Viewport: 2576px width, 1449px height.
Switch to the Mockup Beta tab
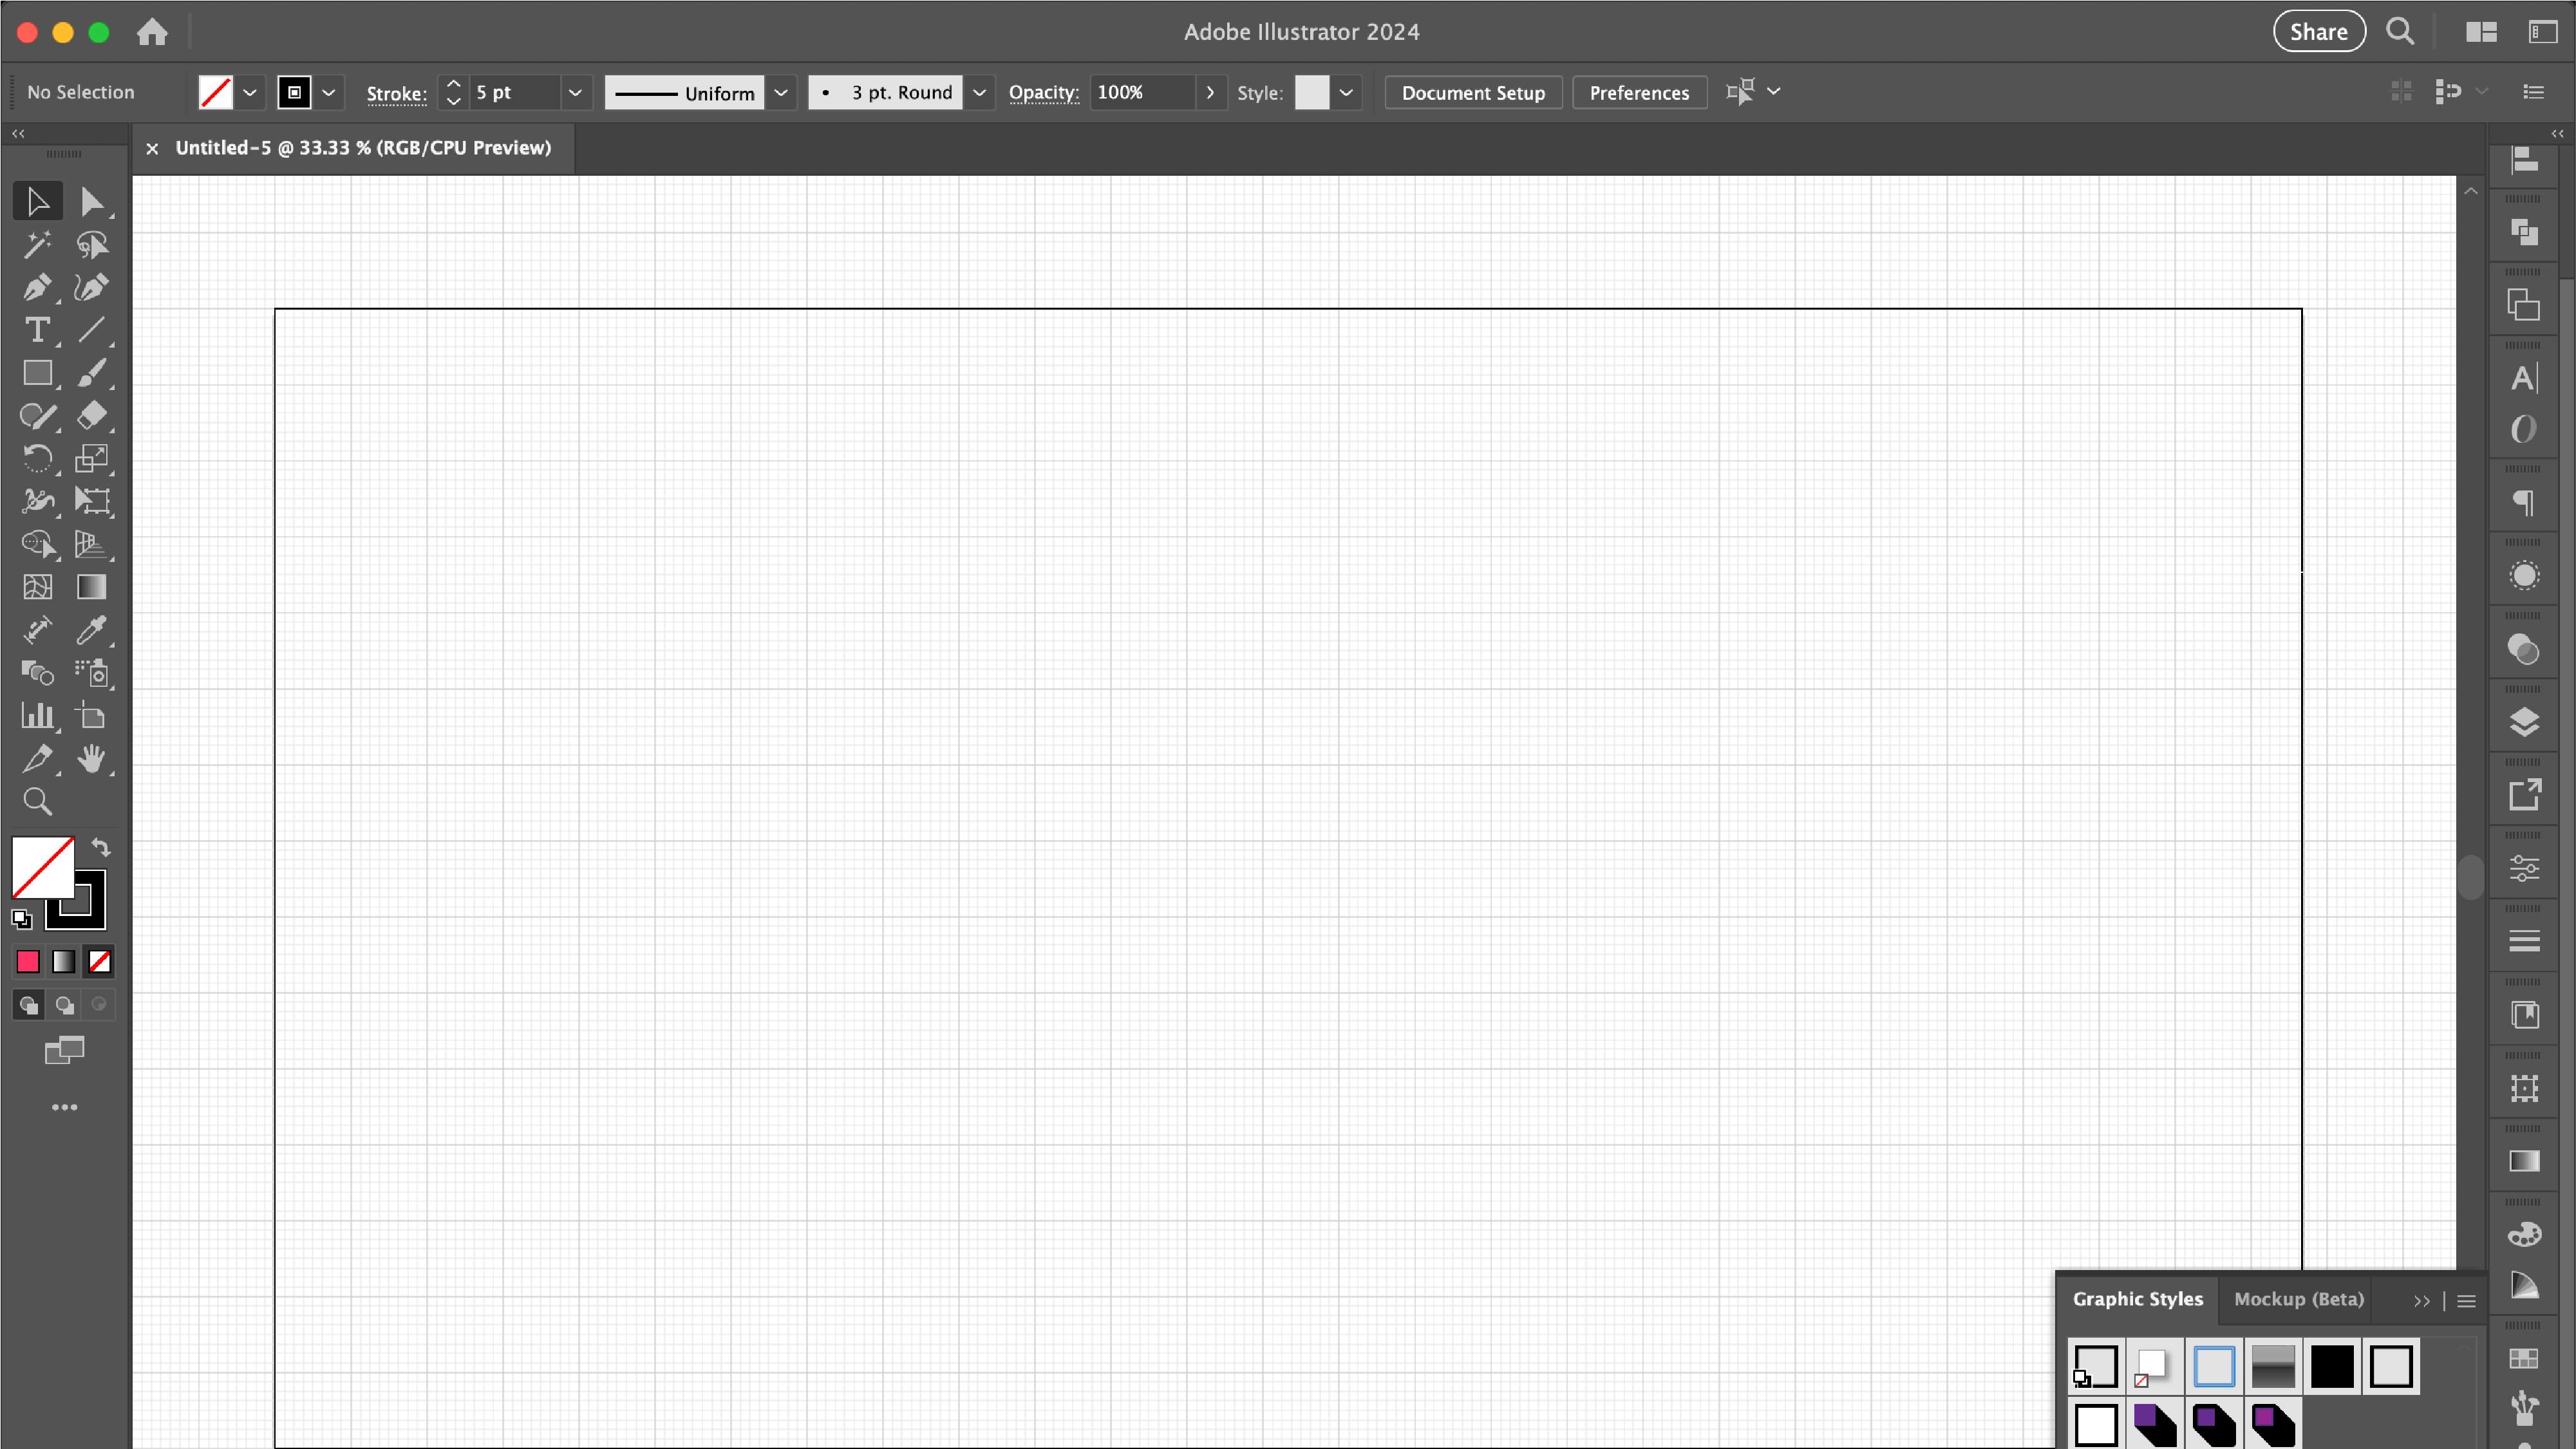coord(2299,1297)
